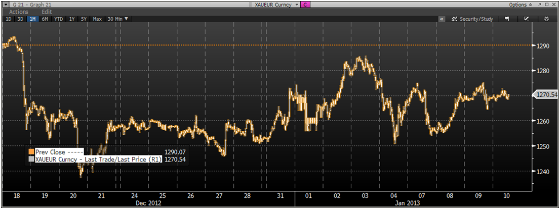The width and height of the screenshot is (560, 209).
Task: Click the 1290.07 value in the legend
Action: 175,152
